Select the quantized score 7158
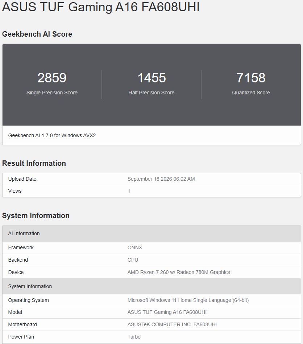Screen dimensions: 303x344 [251, 78]
